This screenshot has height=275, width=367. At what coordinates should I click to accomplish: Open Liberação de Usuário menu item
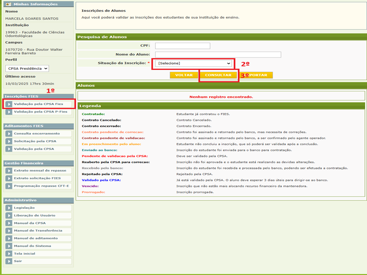coord(34,215)
